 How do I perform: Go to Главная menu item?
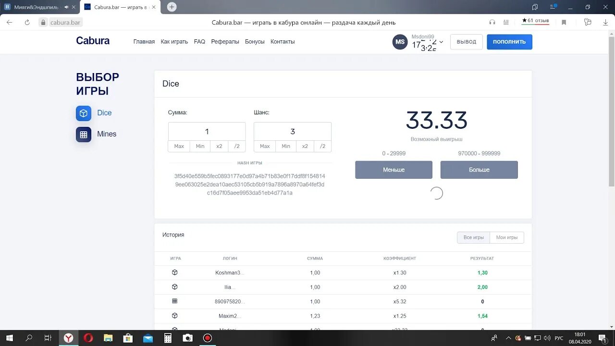pyautogui.click(x=144, y=42)
